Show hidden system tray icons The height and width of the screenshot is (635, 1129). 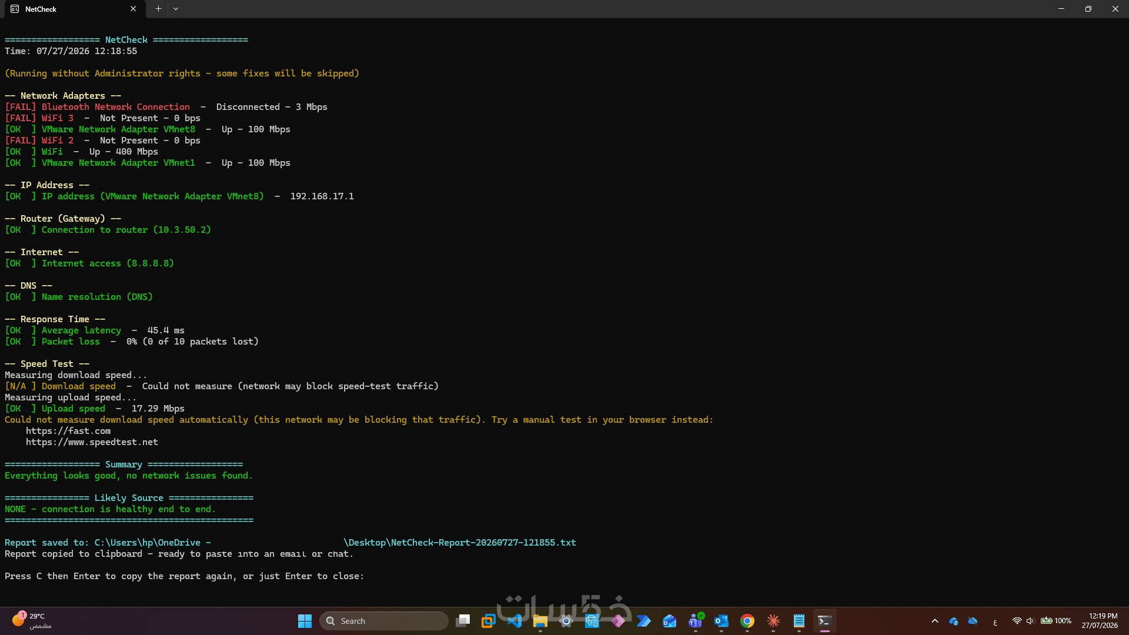pos(935,621)
